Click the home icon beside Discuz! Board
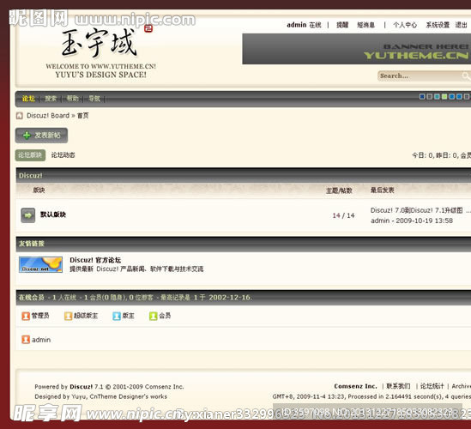The height and width of the screenshot is (429, 471). 20,116
